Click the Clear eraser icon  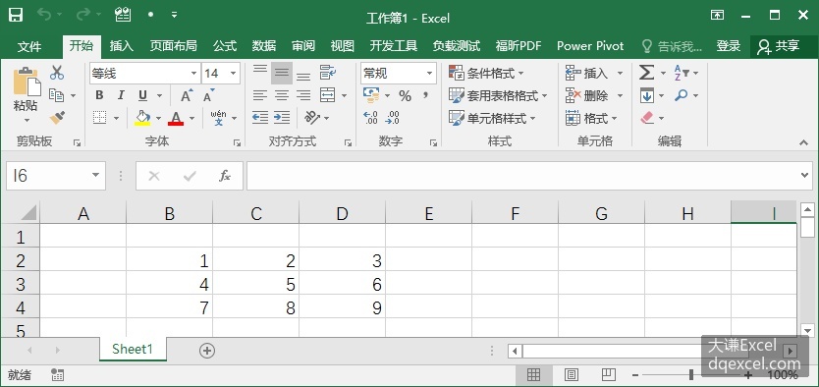647,118
